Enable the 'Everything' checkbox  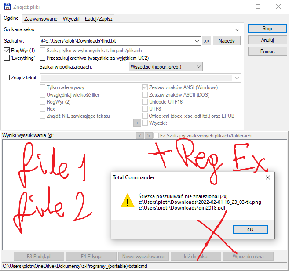click(x=7, y=58)
